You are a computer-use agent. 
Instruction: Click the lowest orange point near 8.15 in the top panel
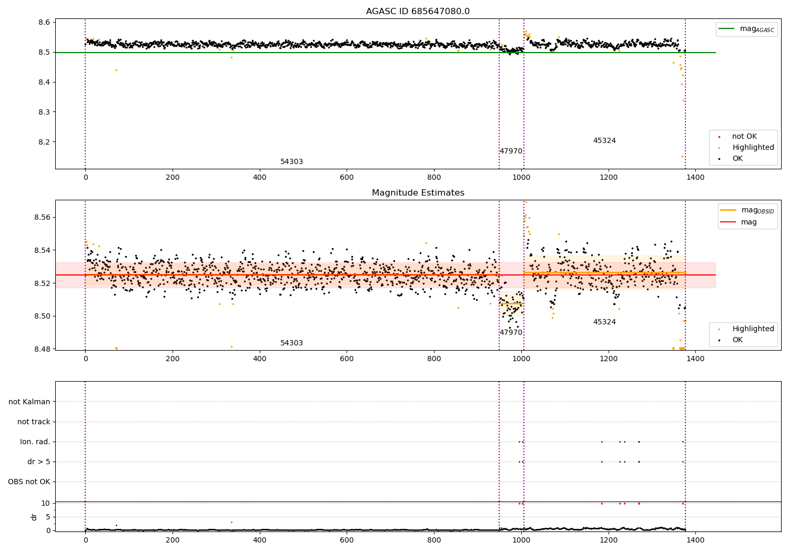(x=683, y=156)
